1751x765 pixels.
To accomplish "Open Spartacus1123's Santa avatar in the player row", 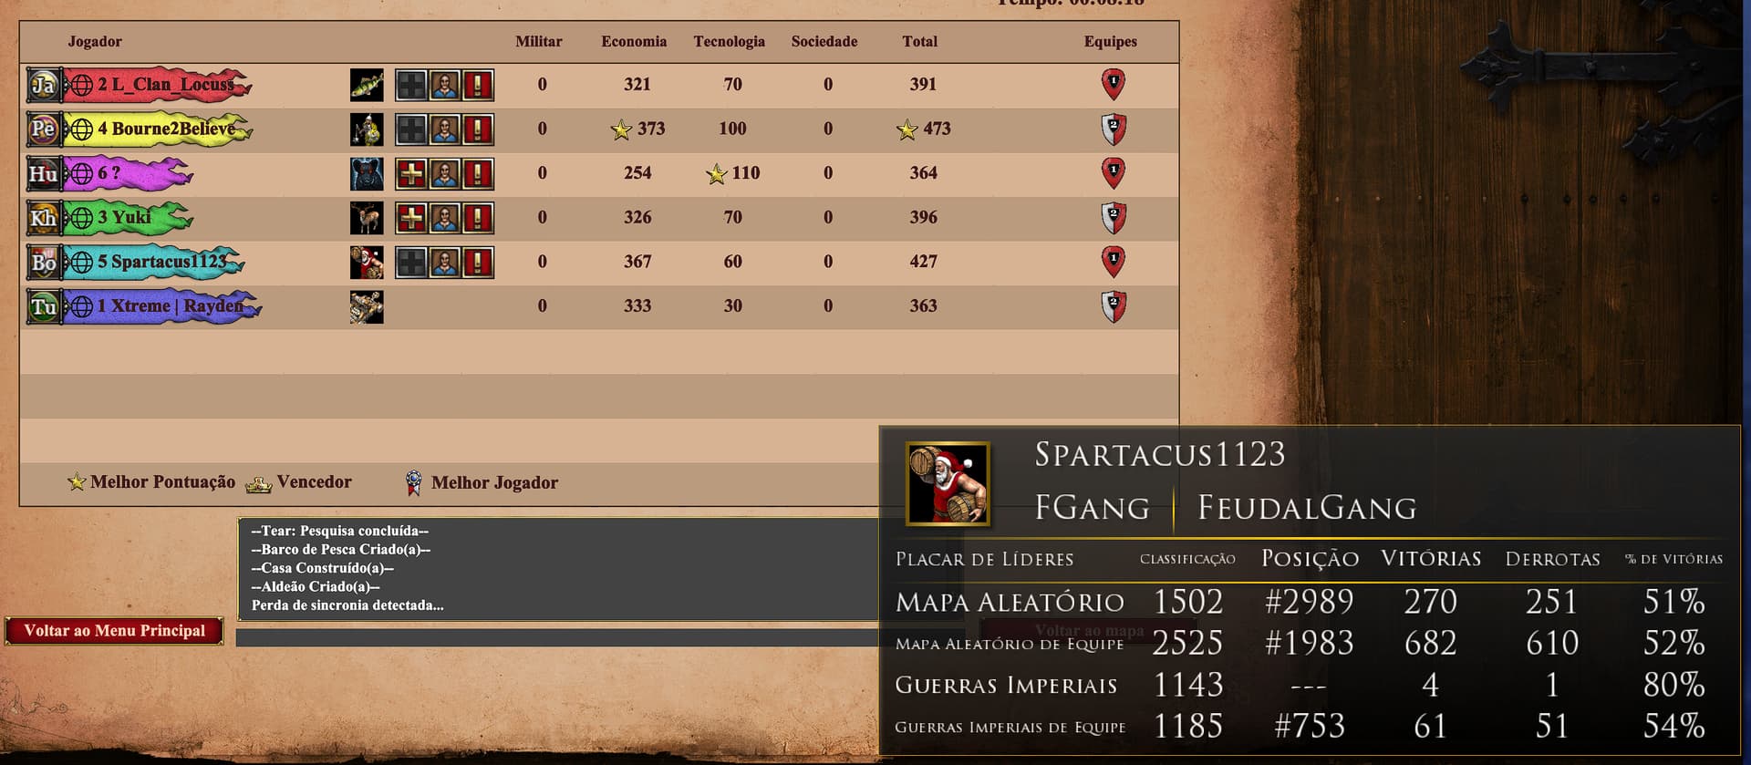I will click(367, 263).
